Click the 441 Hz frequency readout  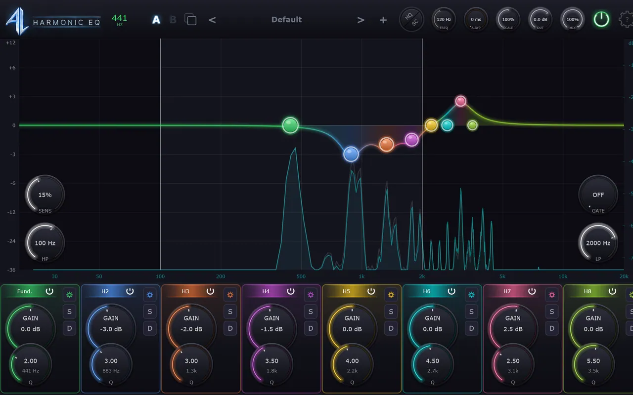coord(119,20)
